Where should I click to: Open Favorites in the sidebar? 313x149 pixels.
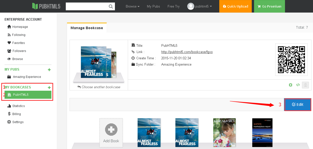coord(19,43)
